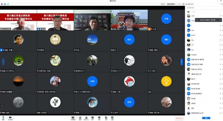Open the Members management icon
Screen dimensions: 223x121
pyautogui.click(x=87, y=118)
